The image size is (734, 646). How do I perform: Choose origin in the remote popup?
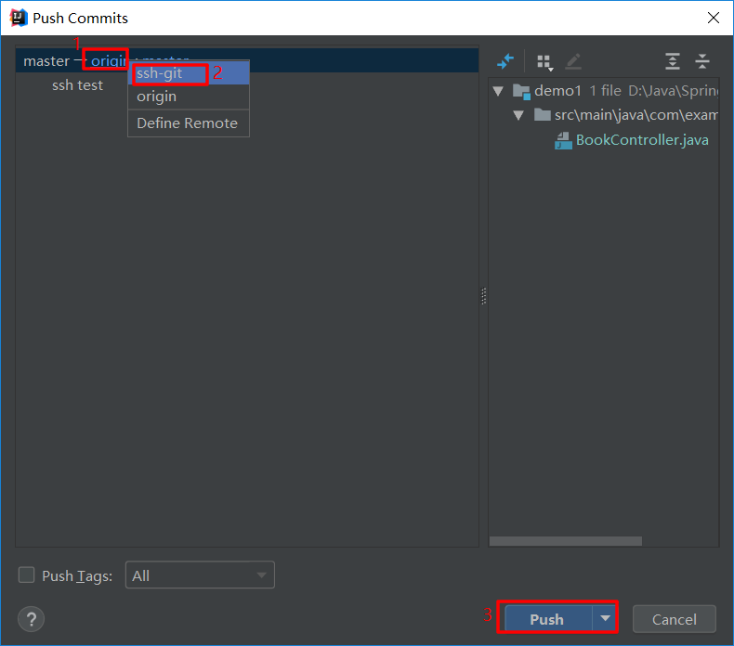pos(189,97)
